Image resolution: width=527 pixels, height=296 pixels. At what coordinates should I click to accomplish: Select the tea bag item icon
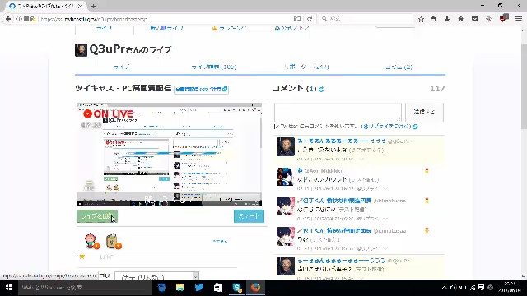(113, 241)
